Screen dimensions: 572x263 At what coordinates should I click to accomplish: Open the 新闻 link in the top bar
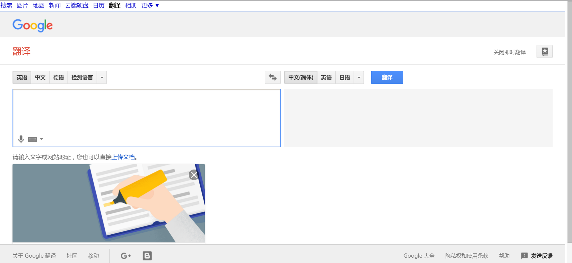tap(55, 5)
